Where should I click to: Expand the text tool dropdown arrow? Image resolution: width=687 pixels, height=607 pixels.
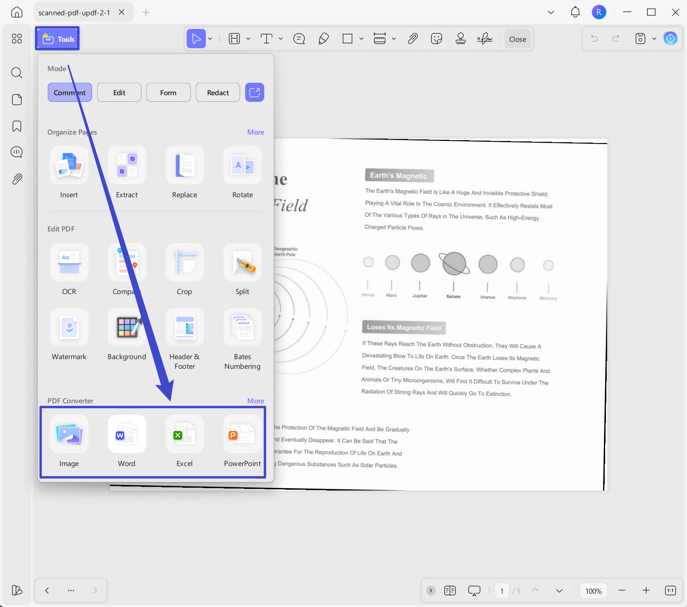tap(280, 39)
